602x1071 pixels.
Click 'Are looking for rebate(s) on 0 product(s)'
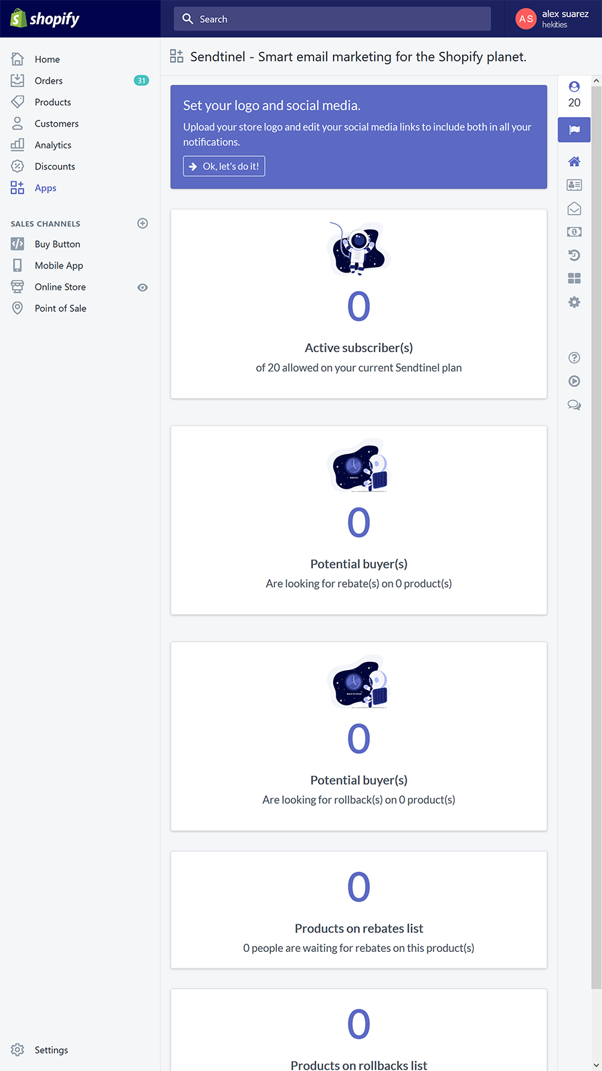pyautogui.click(x=359, y=584)
